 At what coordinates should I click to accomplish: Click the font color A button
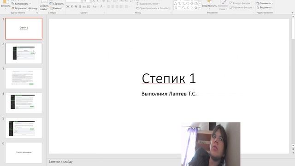click(x=101, y=6)
